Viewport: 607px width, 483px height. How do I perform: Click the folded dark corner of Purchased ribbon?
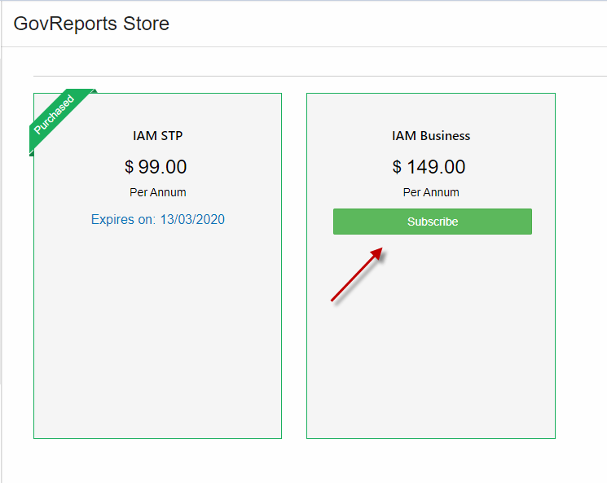31,153
